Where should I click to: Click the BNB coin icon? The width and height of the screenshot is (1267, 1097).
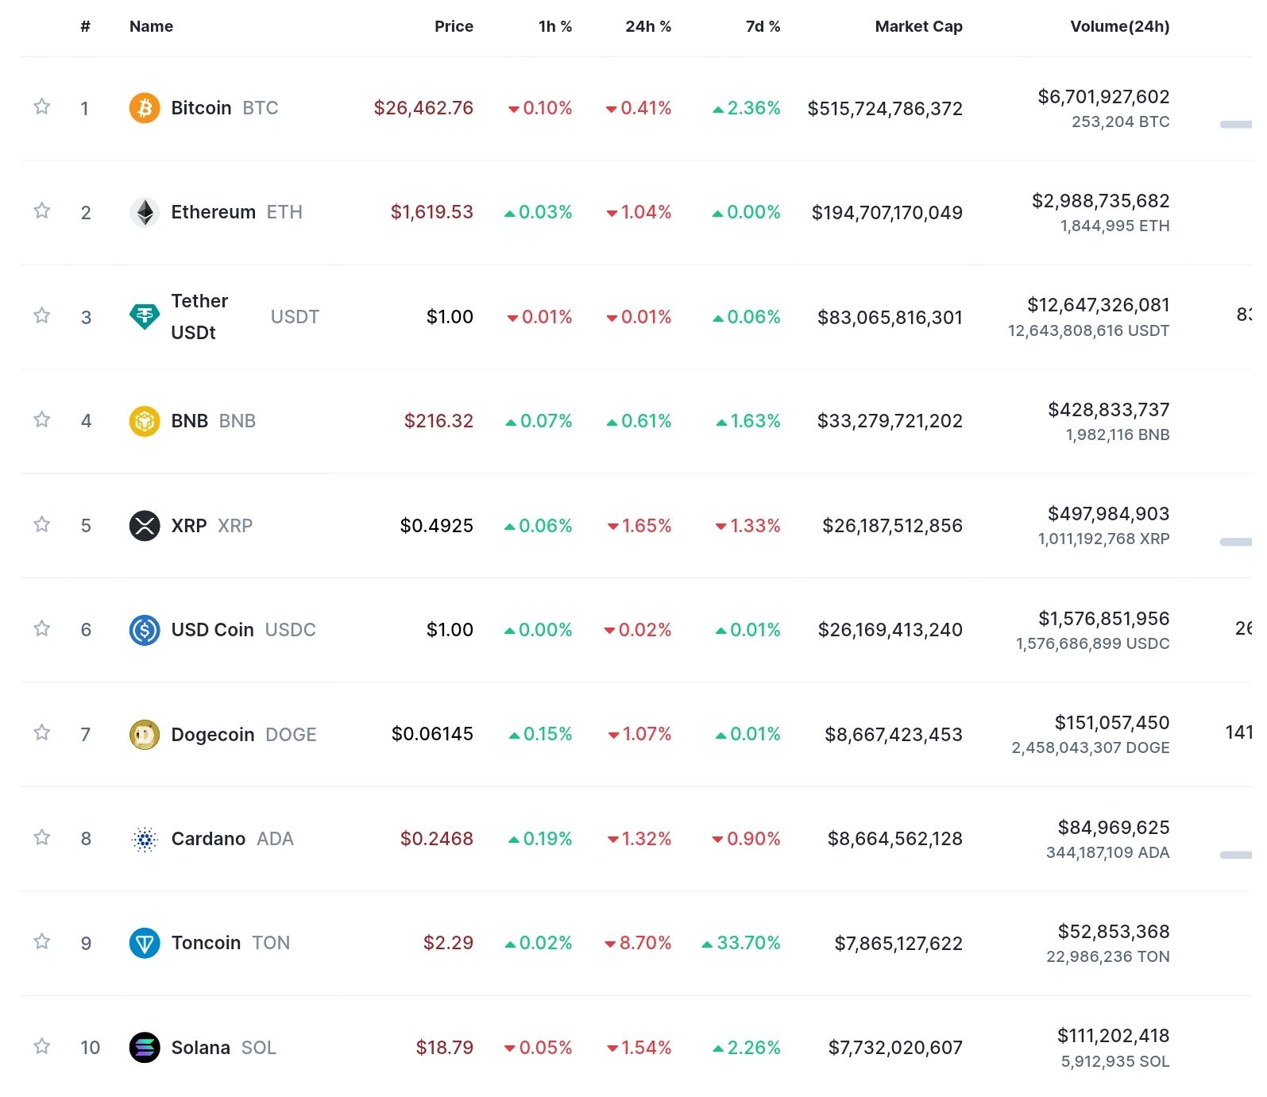tap(145, 421)
